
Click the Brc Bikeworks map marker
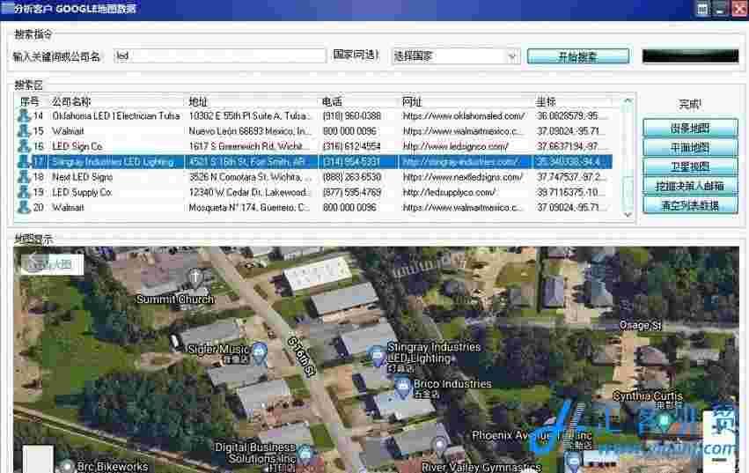(67, 466)
